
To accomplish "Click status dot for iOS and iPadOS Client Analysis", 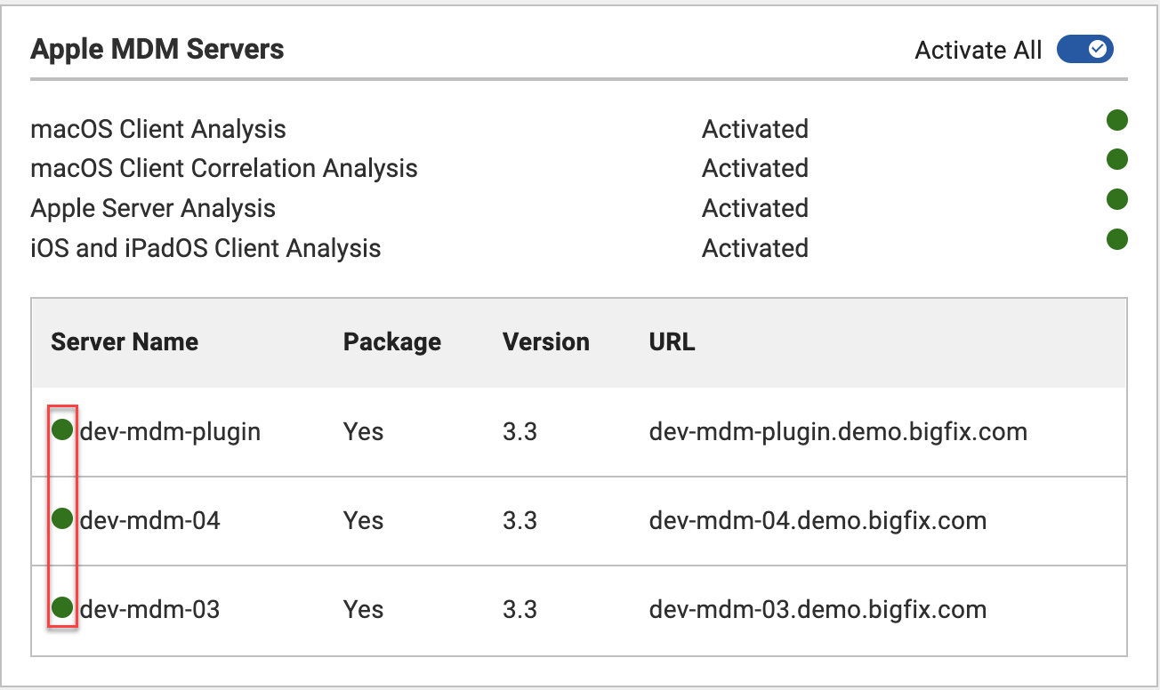I will [x=1116, y=239].
